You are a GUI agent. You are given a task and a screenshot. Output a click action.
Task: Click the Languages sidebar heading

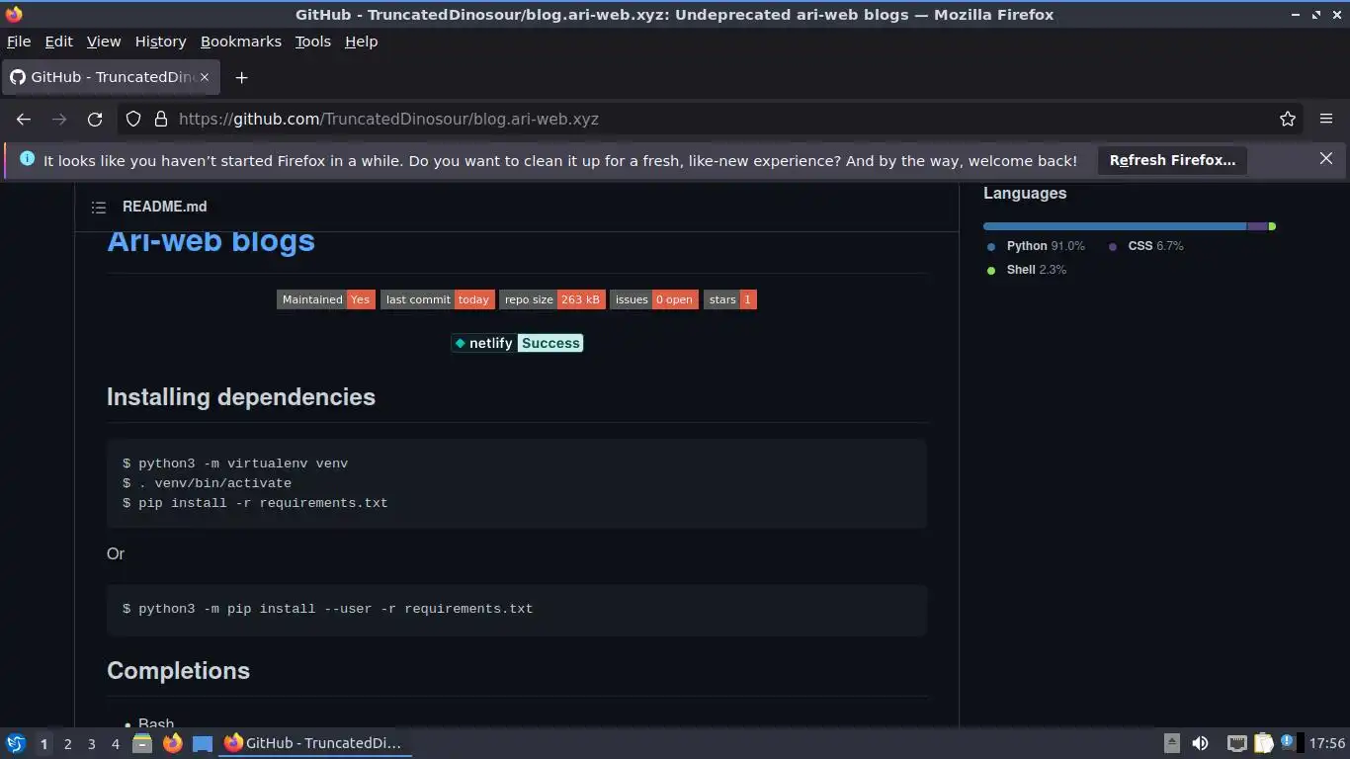pyautogui.click(x=1025, y=193)
